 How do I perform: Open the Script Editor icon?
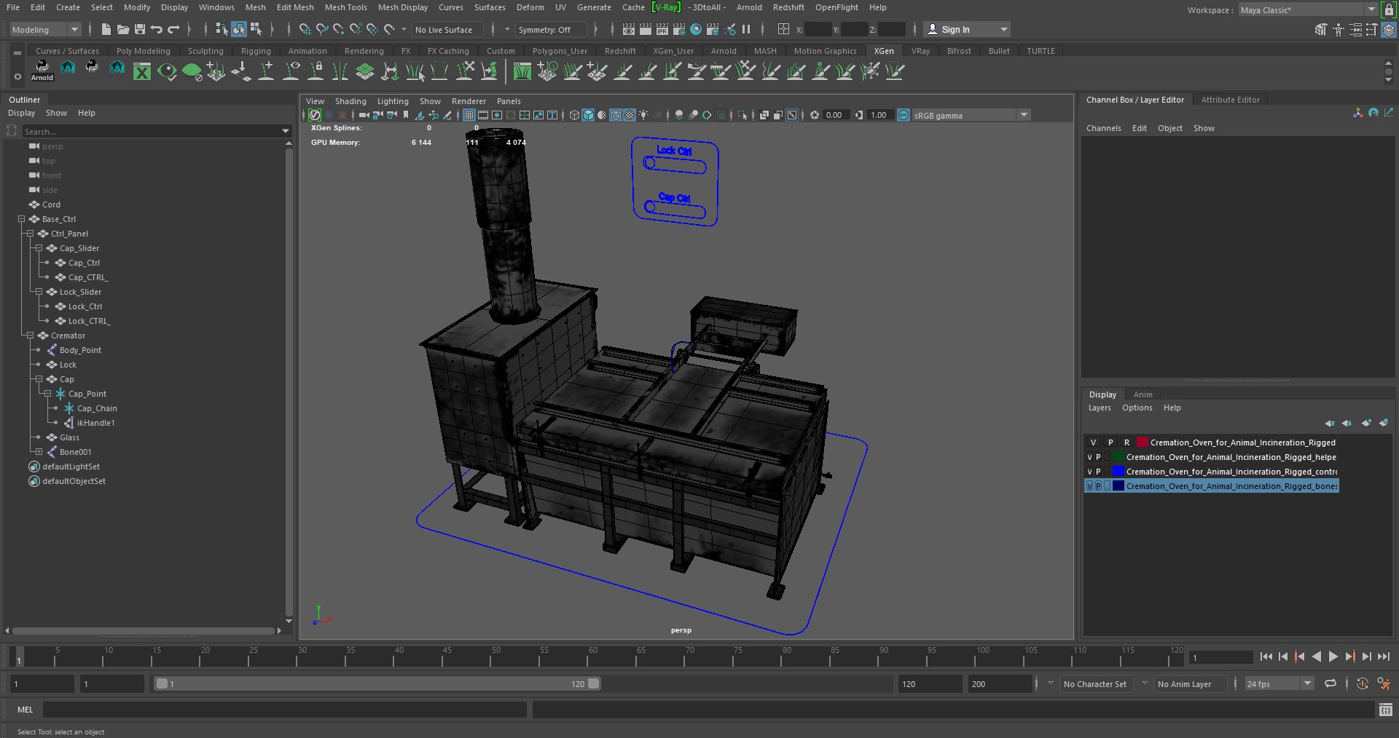1385,710
